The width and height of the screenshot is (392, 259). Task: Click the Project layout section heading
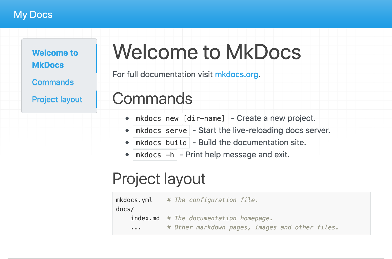point(159,179)
